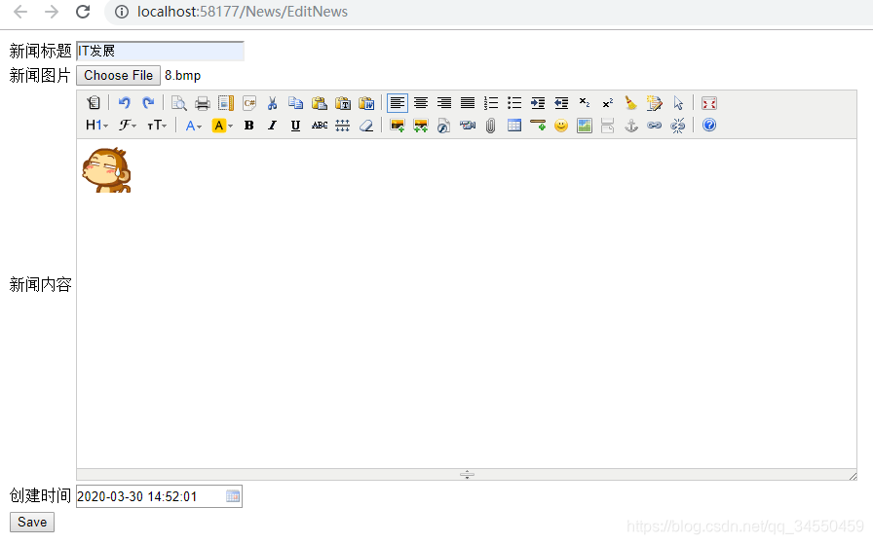Viewport: 873px width, 544px height.
Task: Attach a file with paperclip icon
Action: pyautogui.click(x=490, y=126)
